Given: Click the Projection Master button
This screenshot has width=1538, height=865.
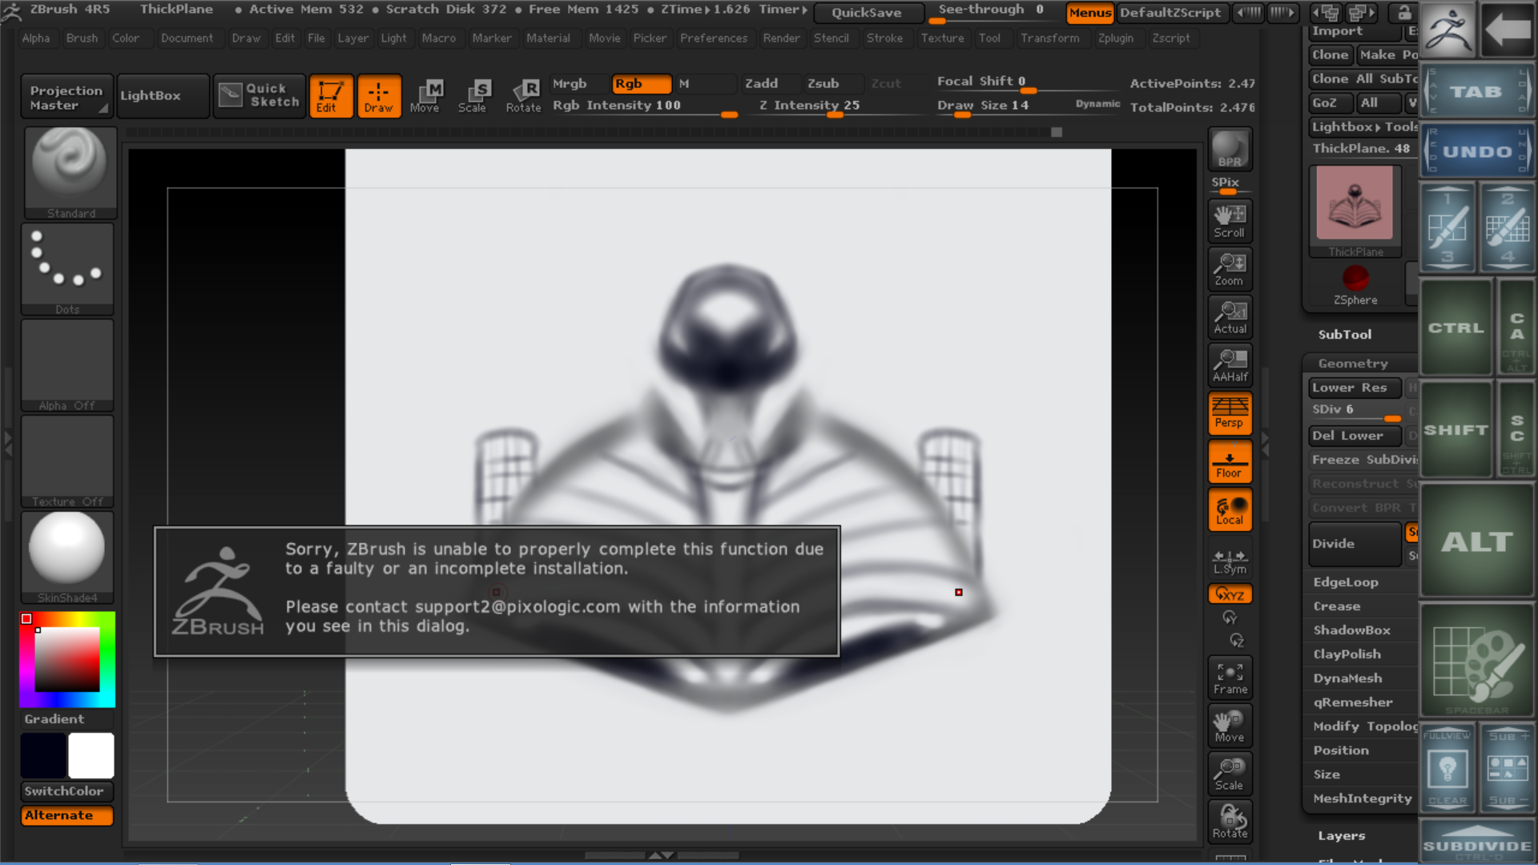Looking at the screenshot, I should (x=67, y=96).
